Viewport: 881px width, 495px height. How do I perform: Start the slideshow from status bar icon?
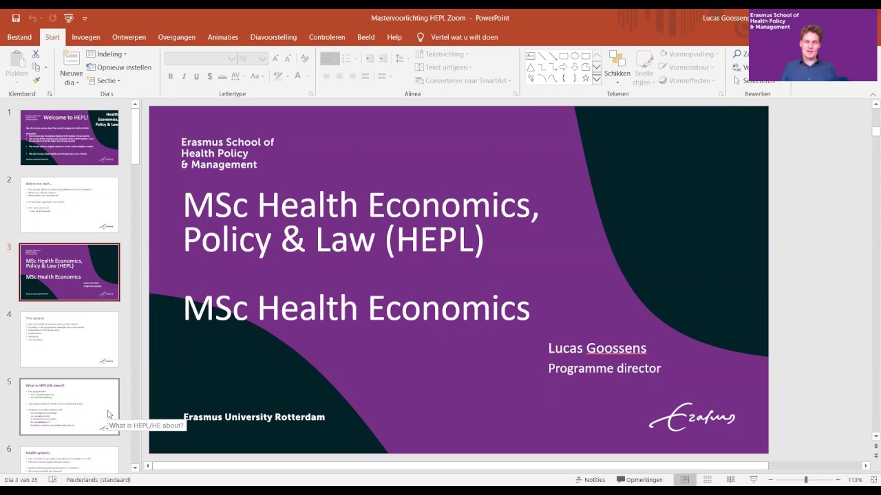753,480
